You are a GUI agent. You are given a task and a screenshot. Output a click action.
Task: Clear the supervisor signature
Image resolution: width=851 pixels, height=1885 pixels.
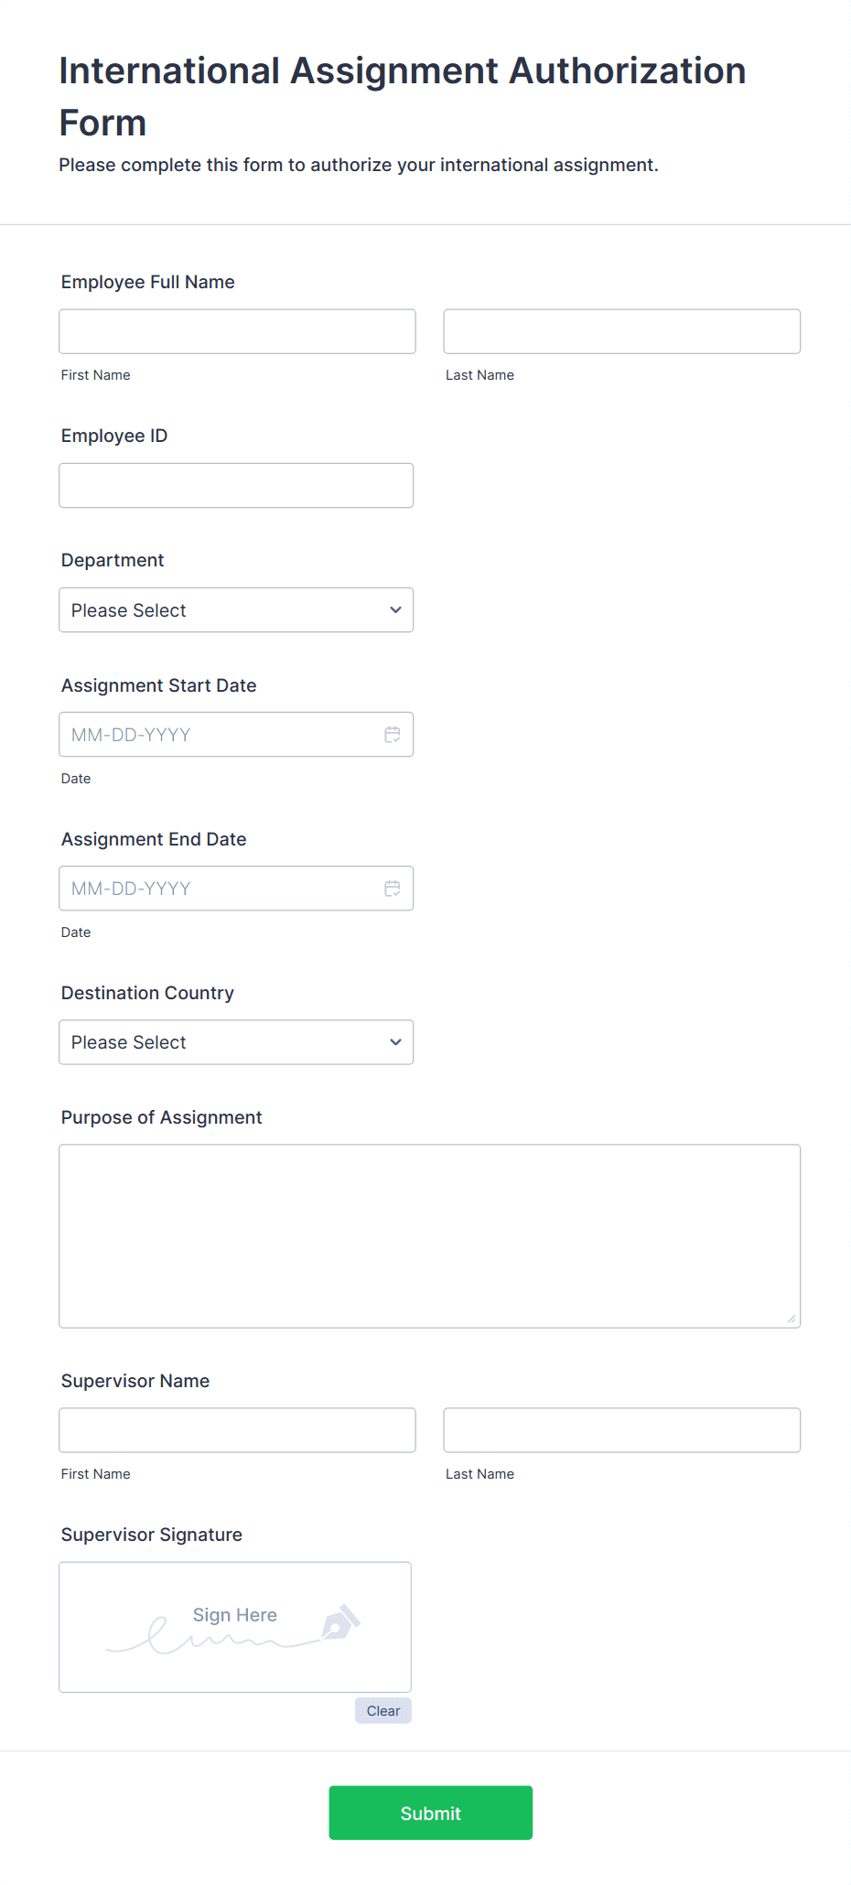[x=383, y=1711]
